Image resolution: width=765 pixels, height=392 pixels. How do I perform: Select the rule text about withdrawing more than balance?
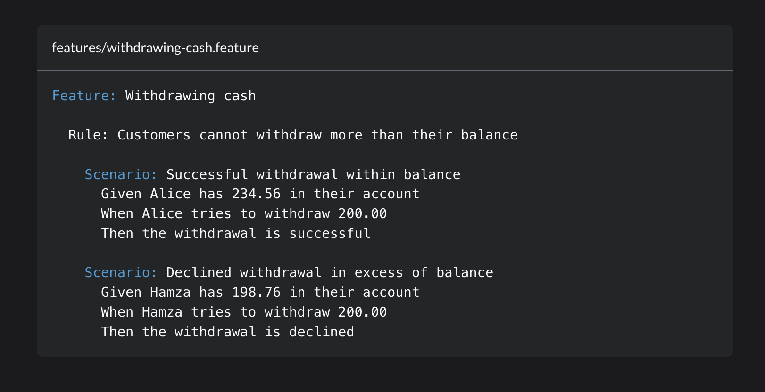(317, 135)
